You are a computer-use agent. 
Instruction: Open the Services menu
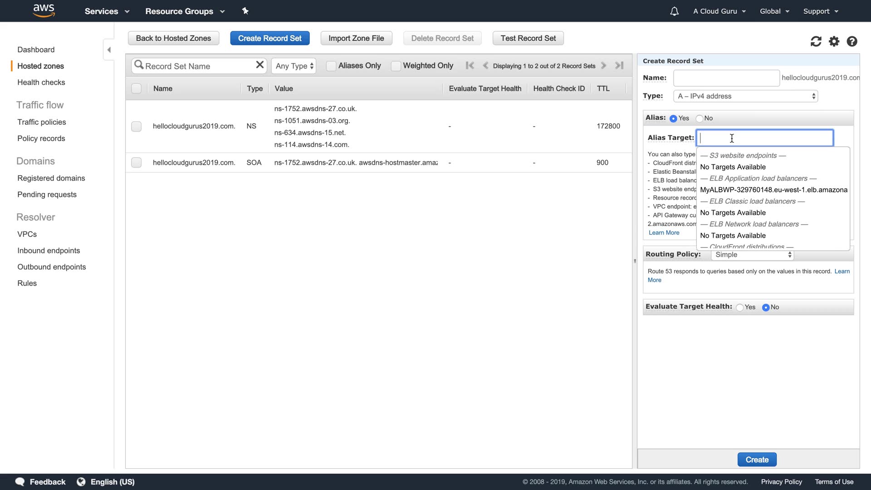click(107, 11)
